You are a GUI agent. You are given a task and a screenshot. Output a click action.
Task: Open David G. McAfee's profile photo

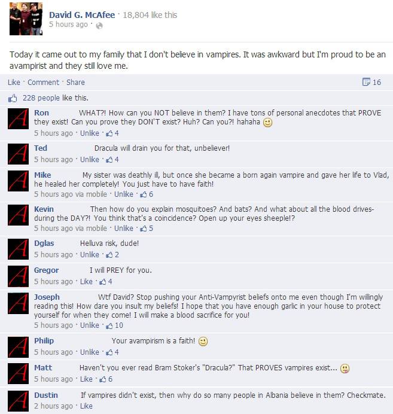pos(26,19)
